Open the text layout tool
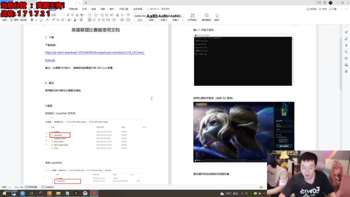350x197 pixels. [192, 17]
